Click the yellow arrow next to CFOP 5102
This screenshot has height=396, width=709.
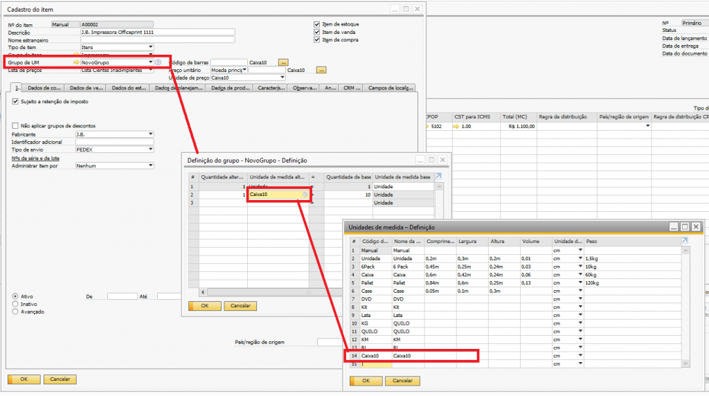pos(427,127)
